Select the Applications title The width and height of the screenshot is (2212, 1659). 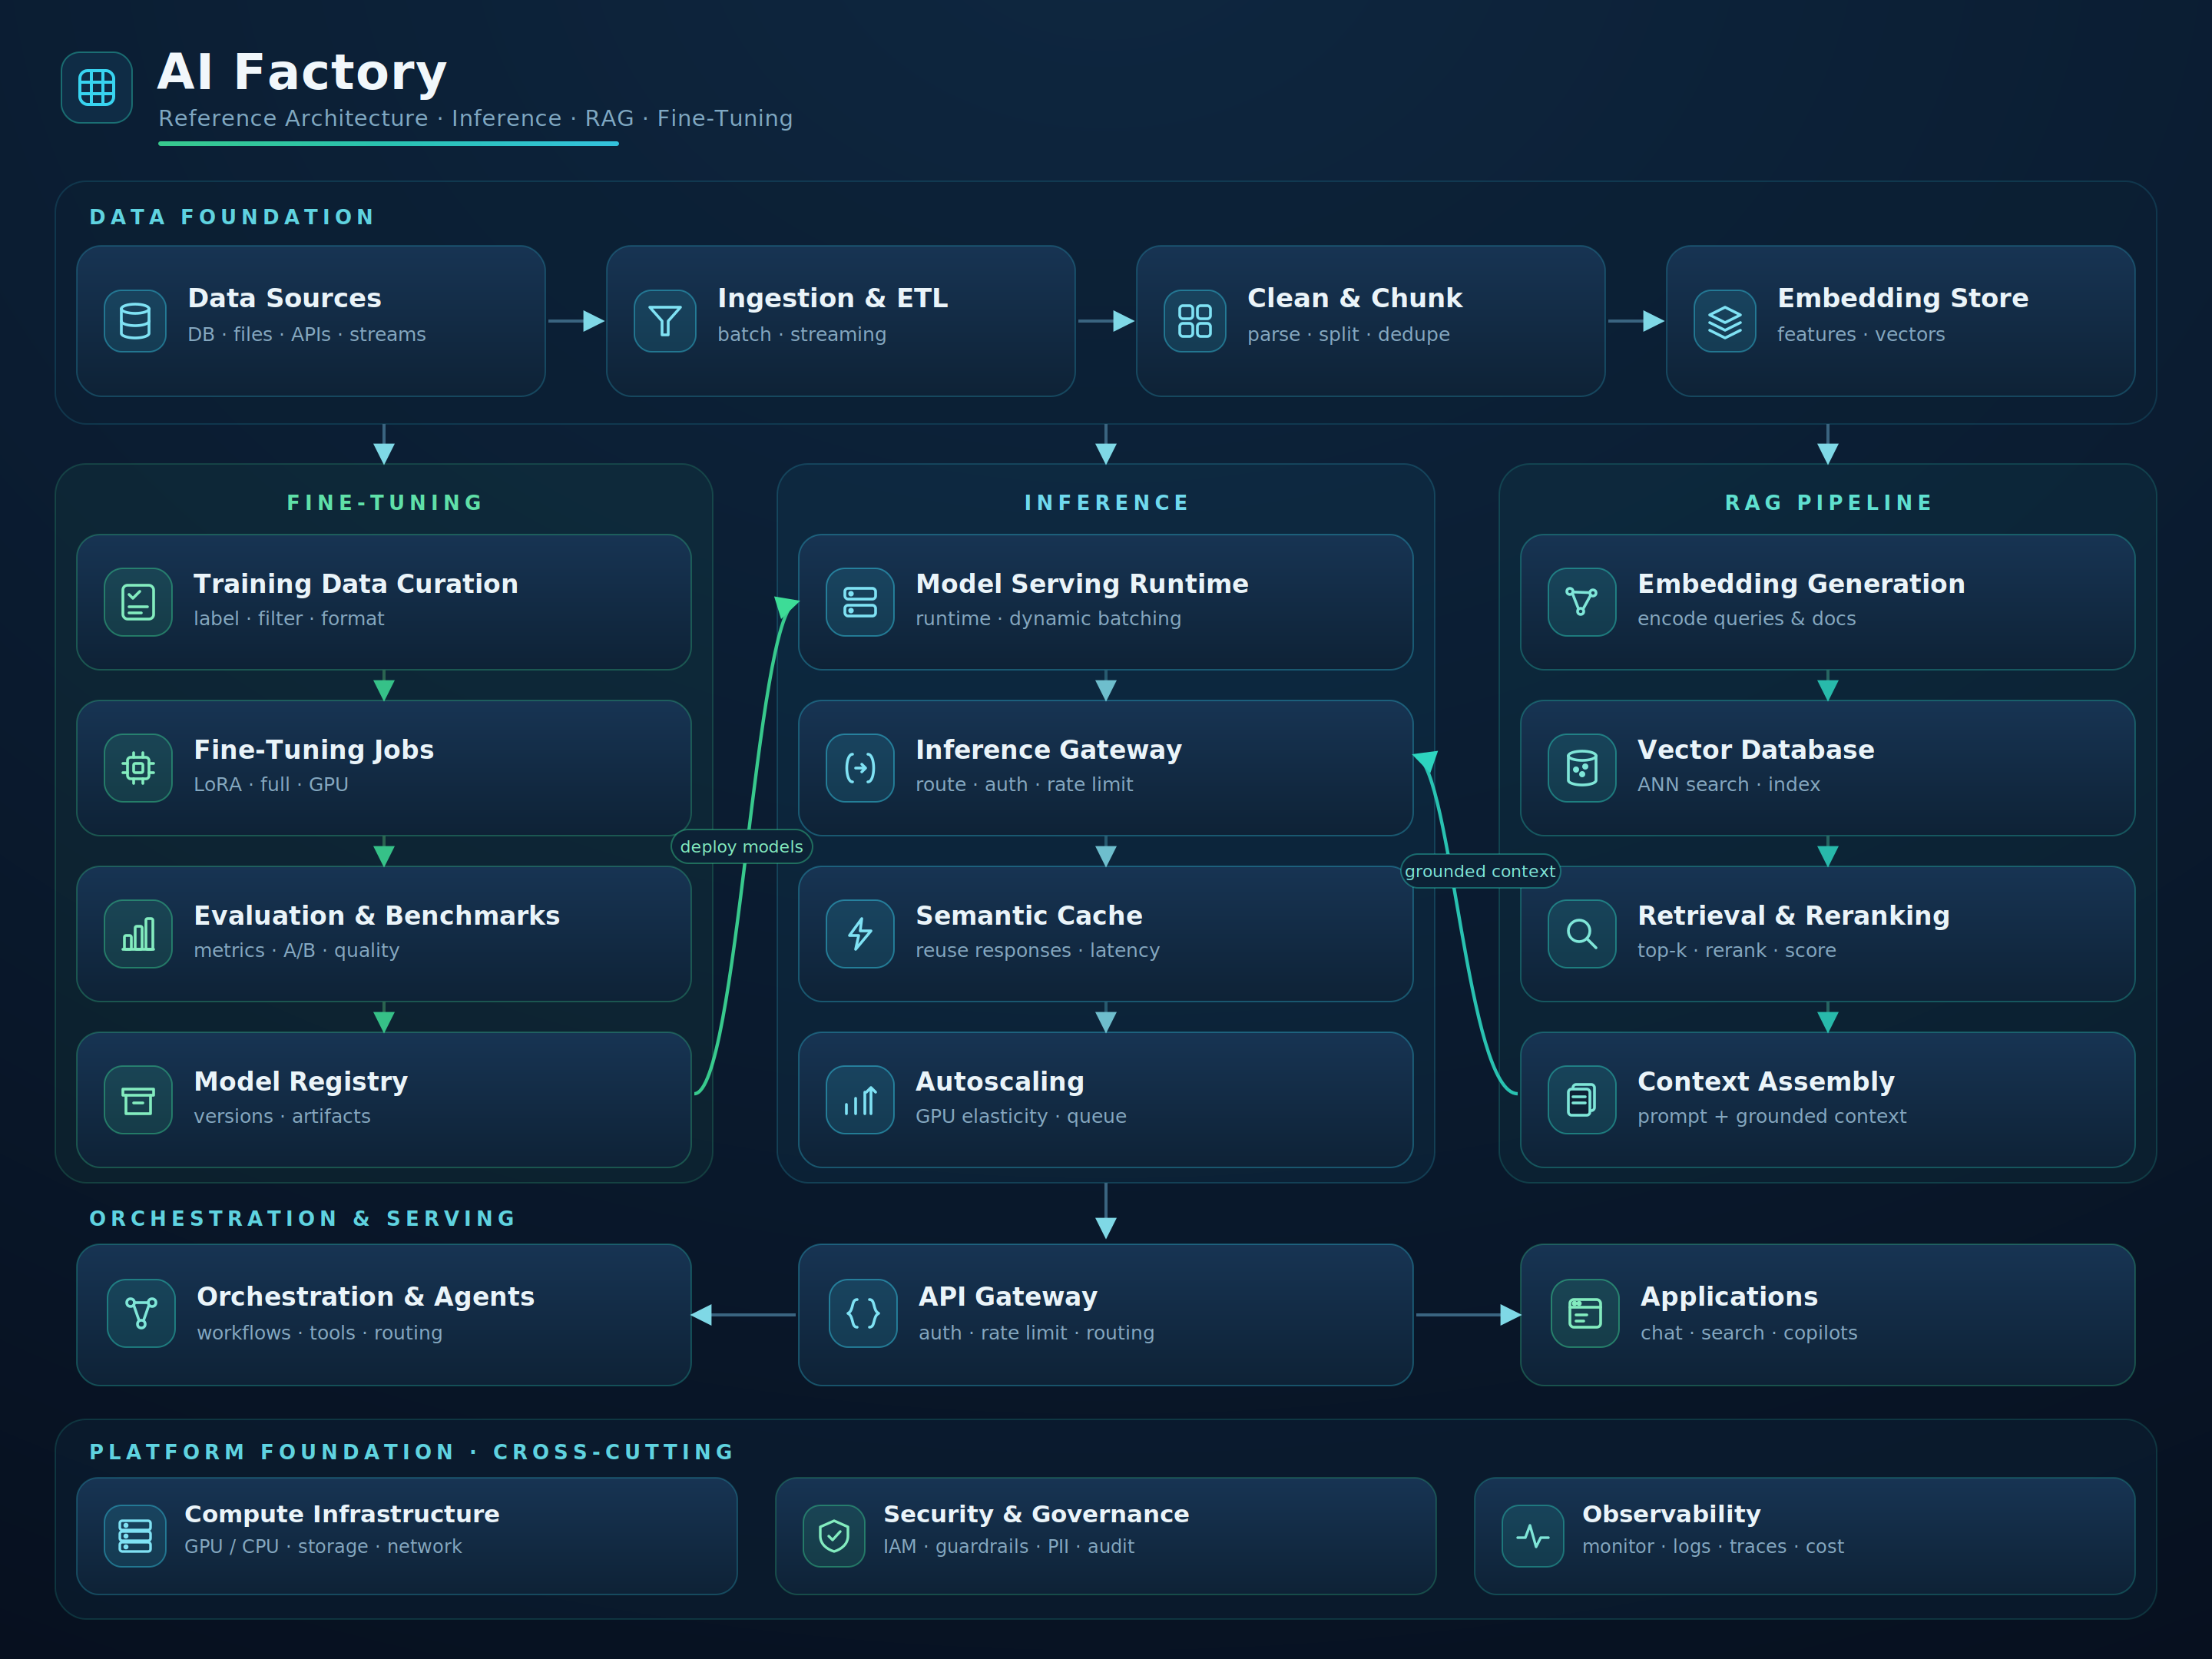coord(1729,1297)
